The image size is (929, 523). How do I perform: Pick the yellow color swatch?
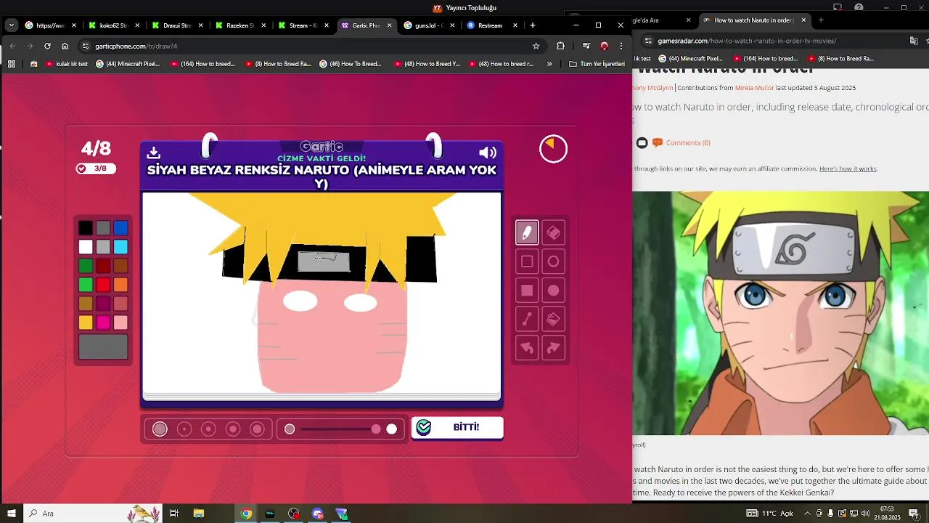pyautogui.click(x=86, y=323)
